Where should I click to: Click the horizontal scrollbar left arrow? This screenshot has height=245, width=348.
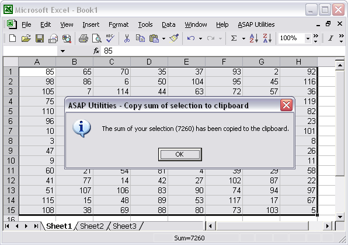pyautogui.click(x=210, y=226)
